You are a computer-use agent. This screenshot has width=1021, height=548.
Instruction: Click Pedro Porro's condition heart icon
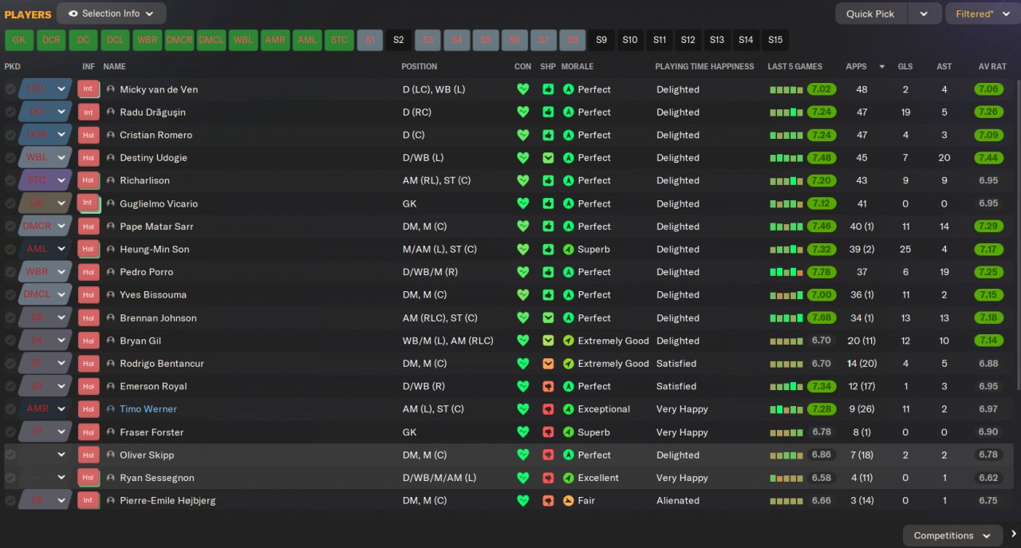click(x=522, y=272)
